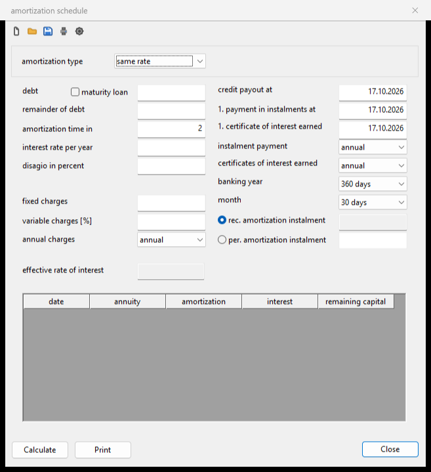Click the remainder of debt field

coord(171,111)
